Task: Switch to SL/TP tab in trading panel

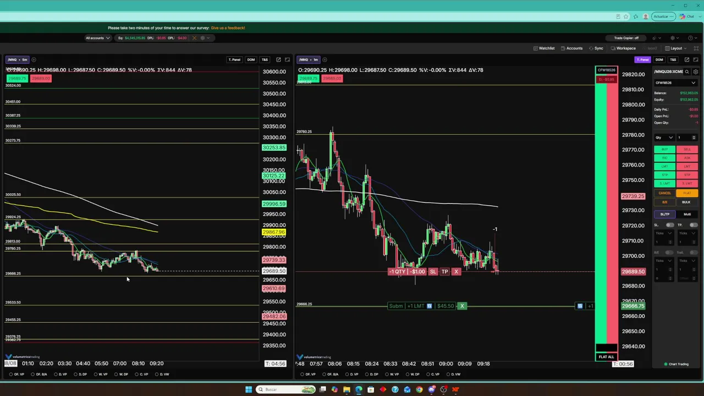Action: 664,215
